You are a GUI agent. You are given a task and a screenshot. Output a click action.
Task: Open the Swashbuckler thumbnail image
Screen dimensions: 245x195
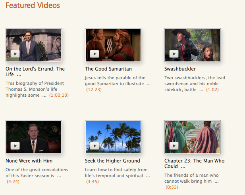(193, 45)
